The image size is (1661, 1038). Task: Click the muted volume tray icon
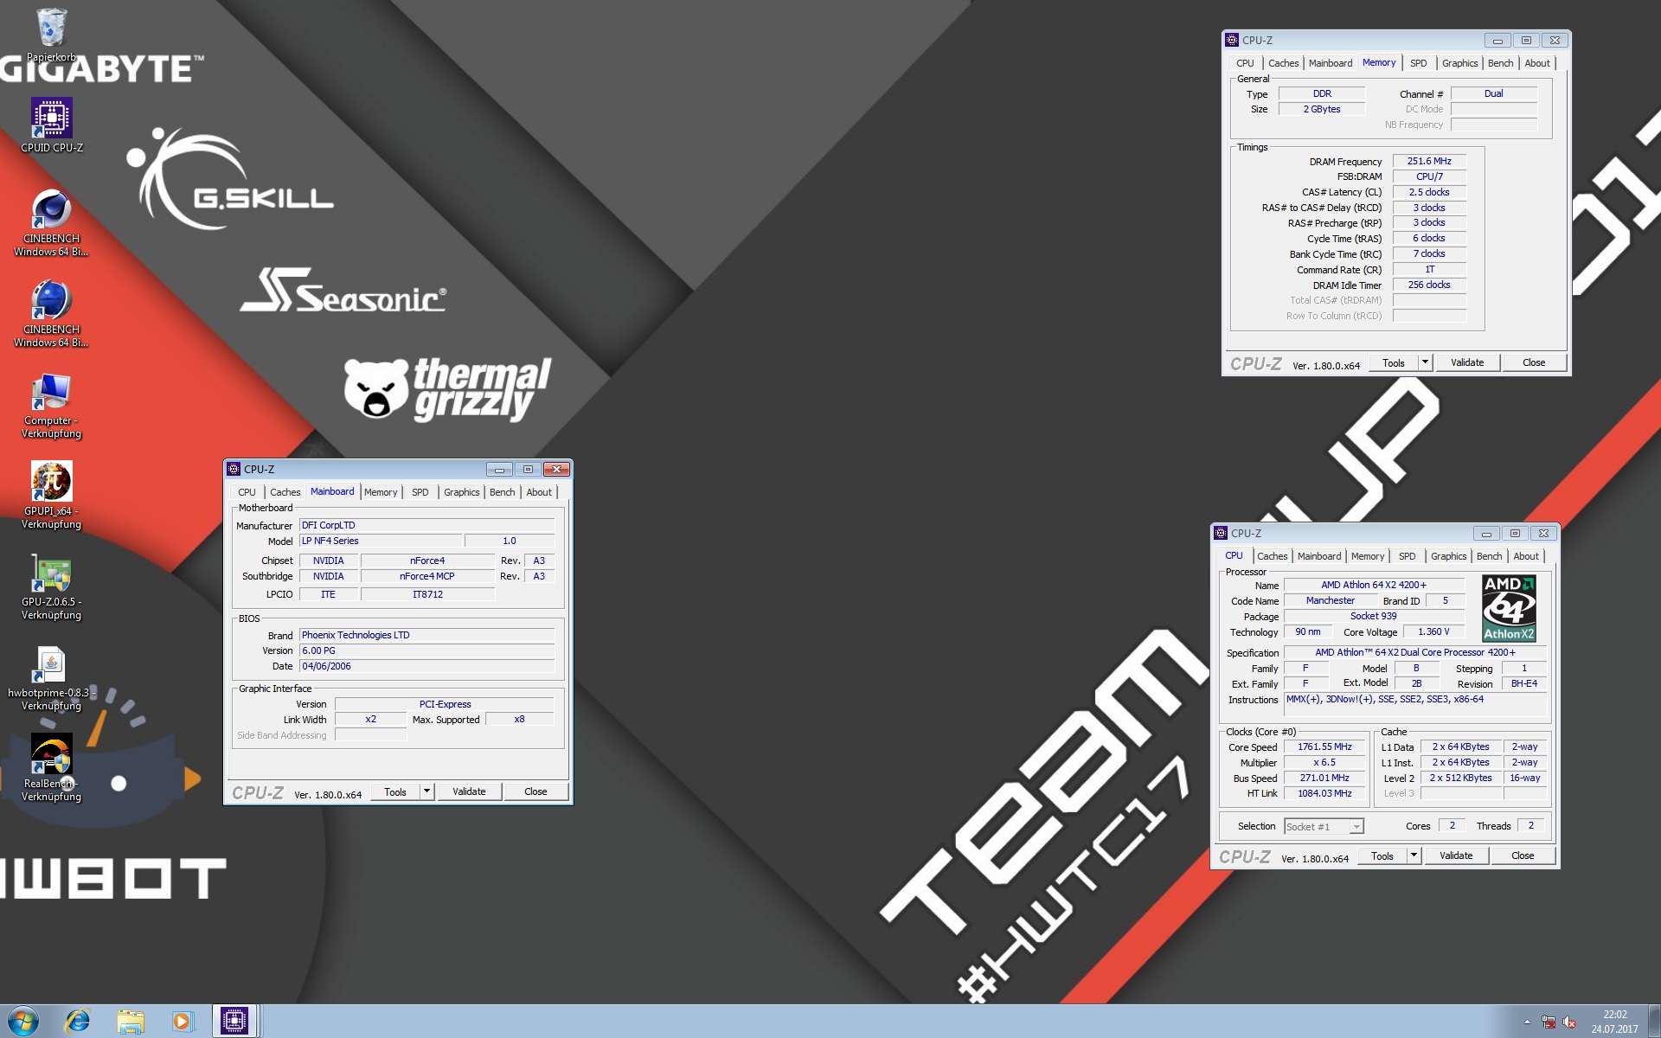tap(1569, 1022)
